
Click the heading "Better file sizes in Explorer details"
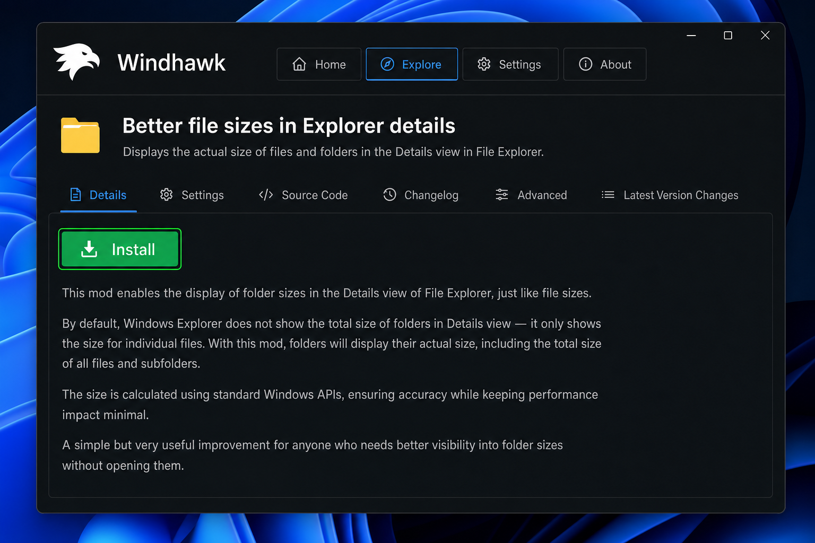coord(289,126)
